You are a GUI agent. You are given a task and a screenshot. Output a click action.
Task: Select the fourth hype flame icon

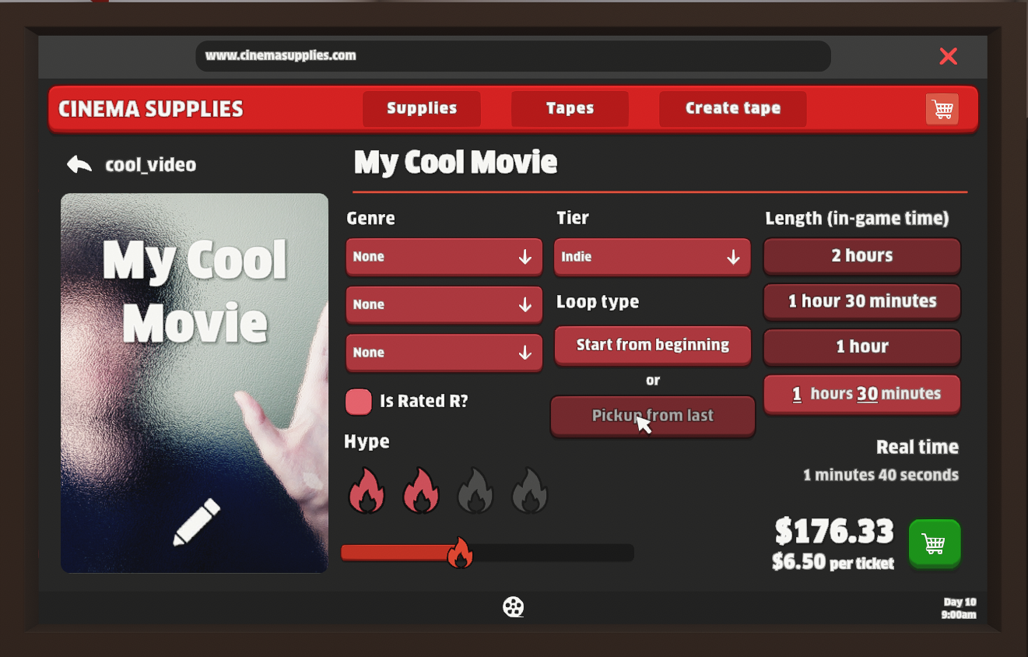point(529,490)
